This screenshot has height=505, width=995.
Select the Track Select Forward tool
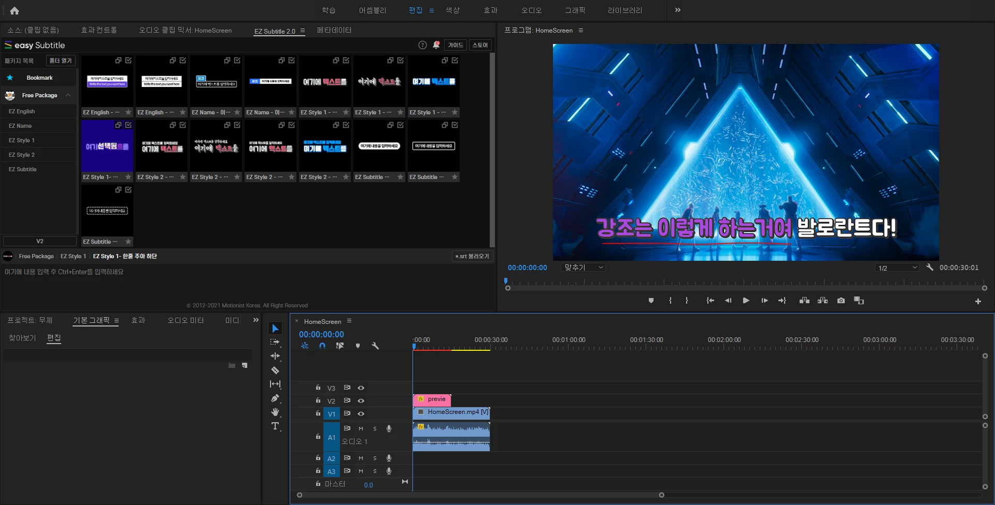(x=275, y=342)
